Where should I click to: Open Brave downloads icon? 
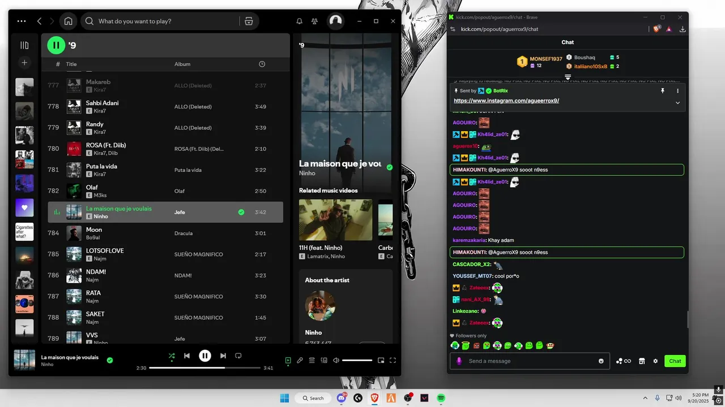[683, 29]
